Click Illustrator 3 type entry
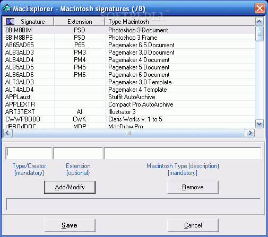268x237 pixels. (122, 112)
